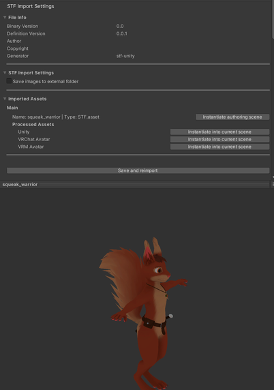This screenshot has width=274, height=390.
Task: Enable Save images to external folder
Action: [9, 81]
